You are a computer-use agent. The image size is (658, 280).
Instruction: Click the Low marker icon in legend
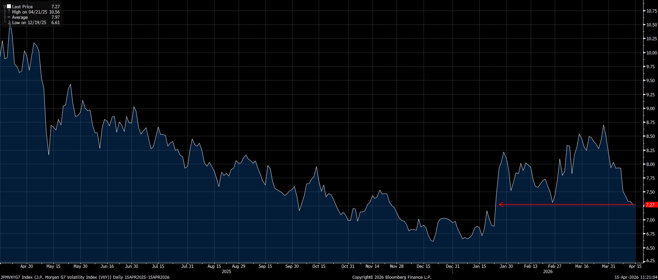pyautogui.click(x=9, y=22)
